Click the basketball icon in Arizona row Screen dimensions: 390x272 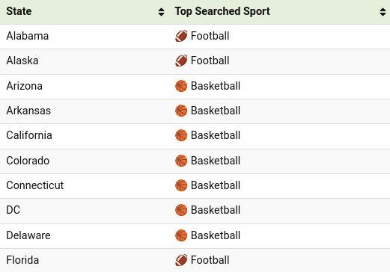tap(181, 86)
